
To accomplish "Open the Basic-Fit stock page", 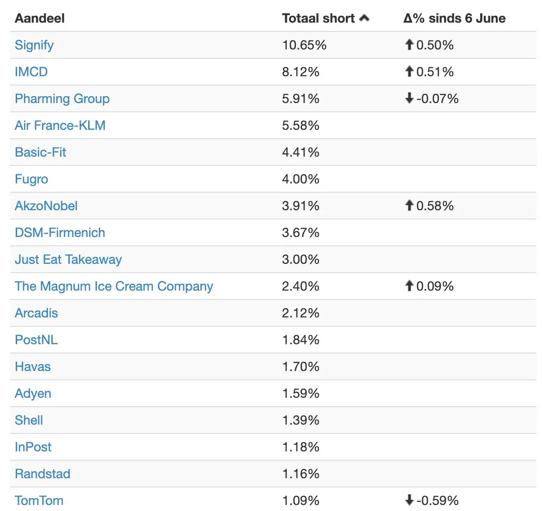I will pyautogui.click(x=41, y=152).
